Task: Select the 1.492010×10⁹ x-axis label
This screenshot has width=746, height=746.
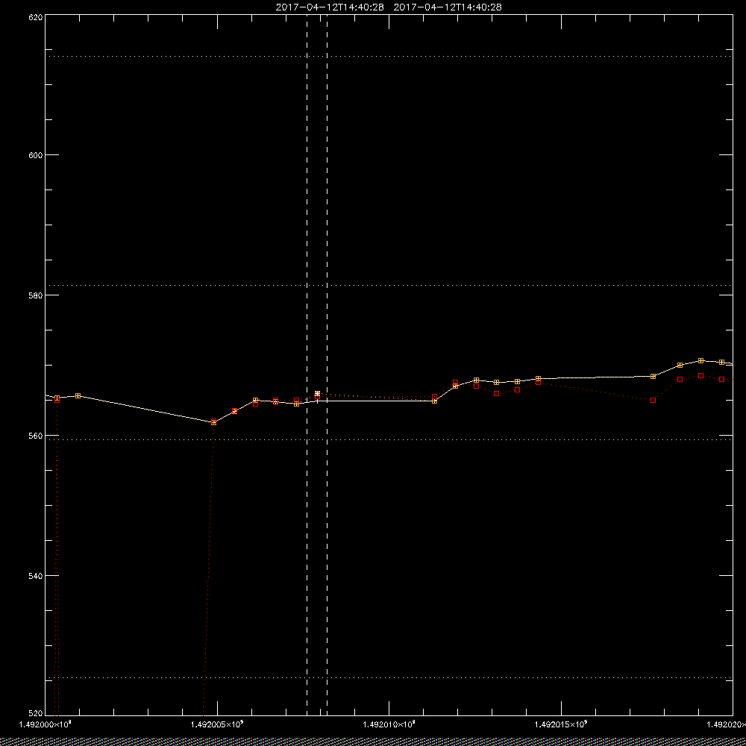Action: (389, 724)
